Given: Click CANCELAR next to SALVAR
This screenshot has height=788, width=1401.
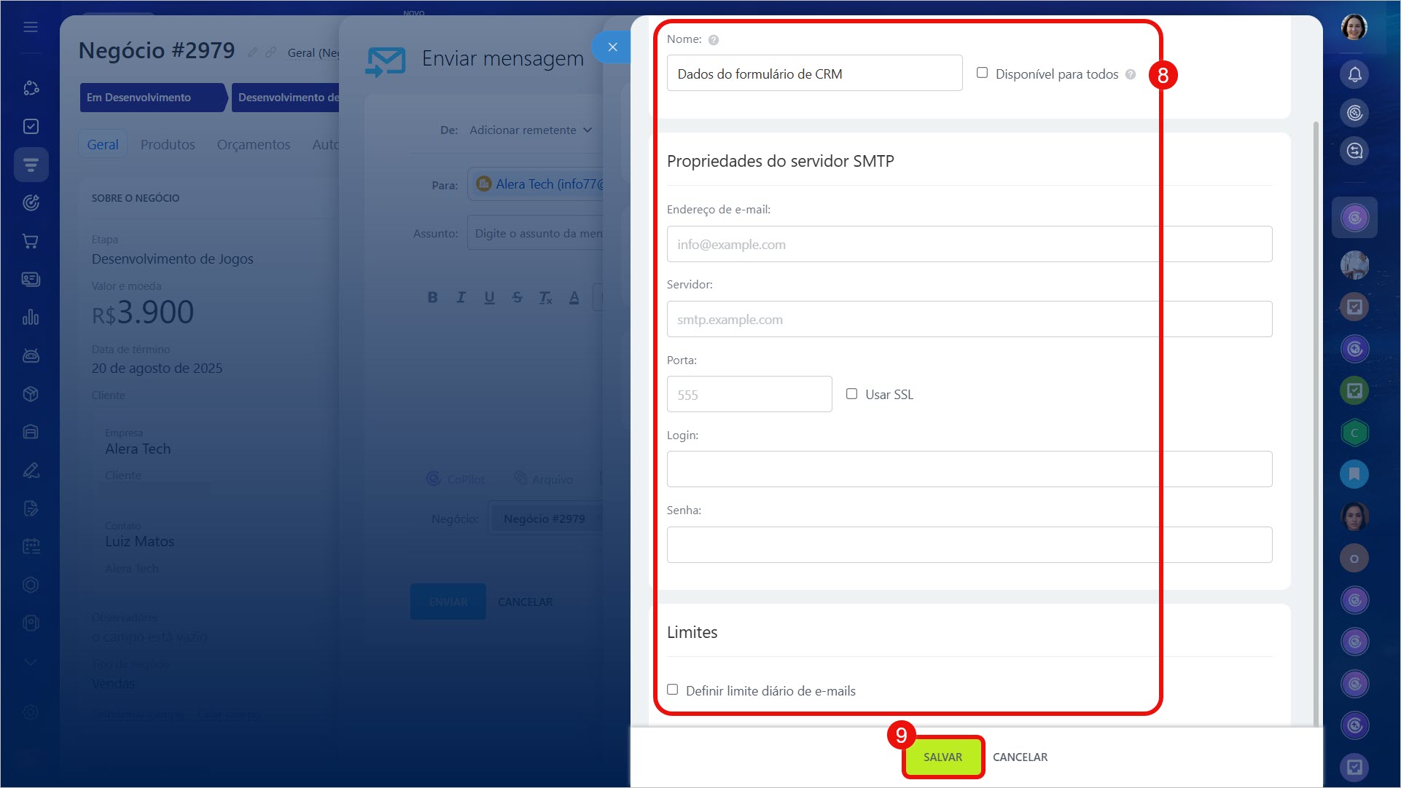Looking at the screenshot, I should point(1020,757).
